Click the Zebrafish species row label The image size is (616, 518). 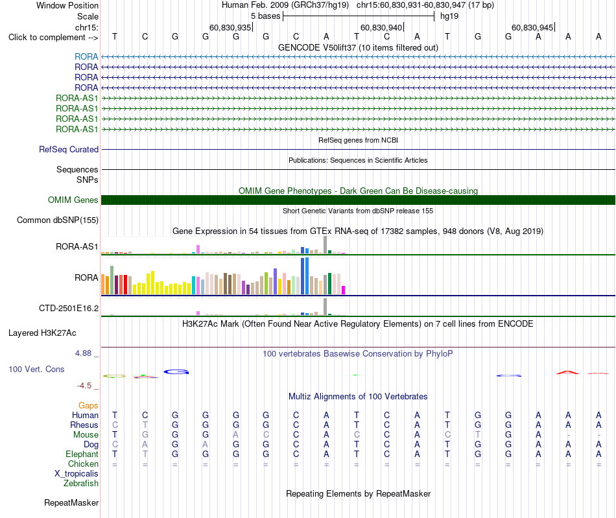(81, 483)
